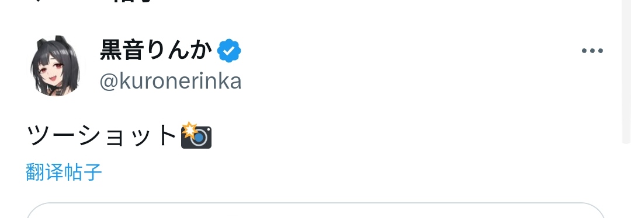Click the partially visible page header title
The image size is (631, 218).
133,1
